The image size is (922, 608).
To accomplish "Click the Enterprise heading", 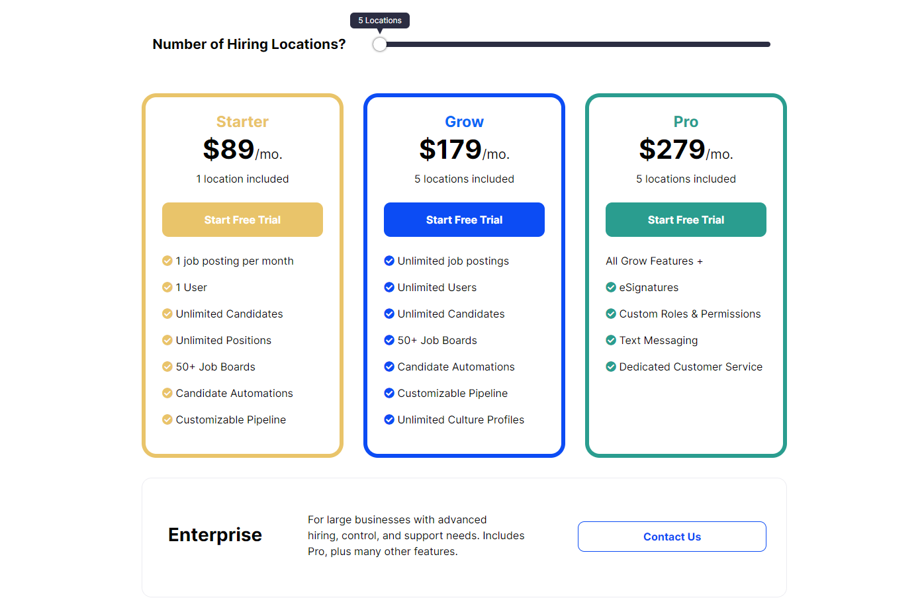I will (215, 535).
